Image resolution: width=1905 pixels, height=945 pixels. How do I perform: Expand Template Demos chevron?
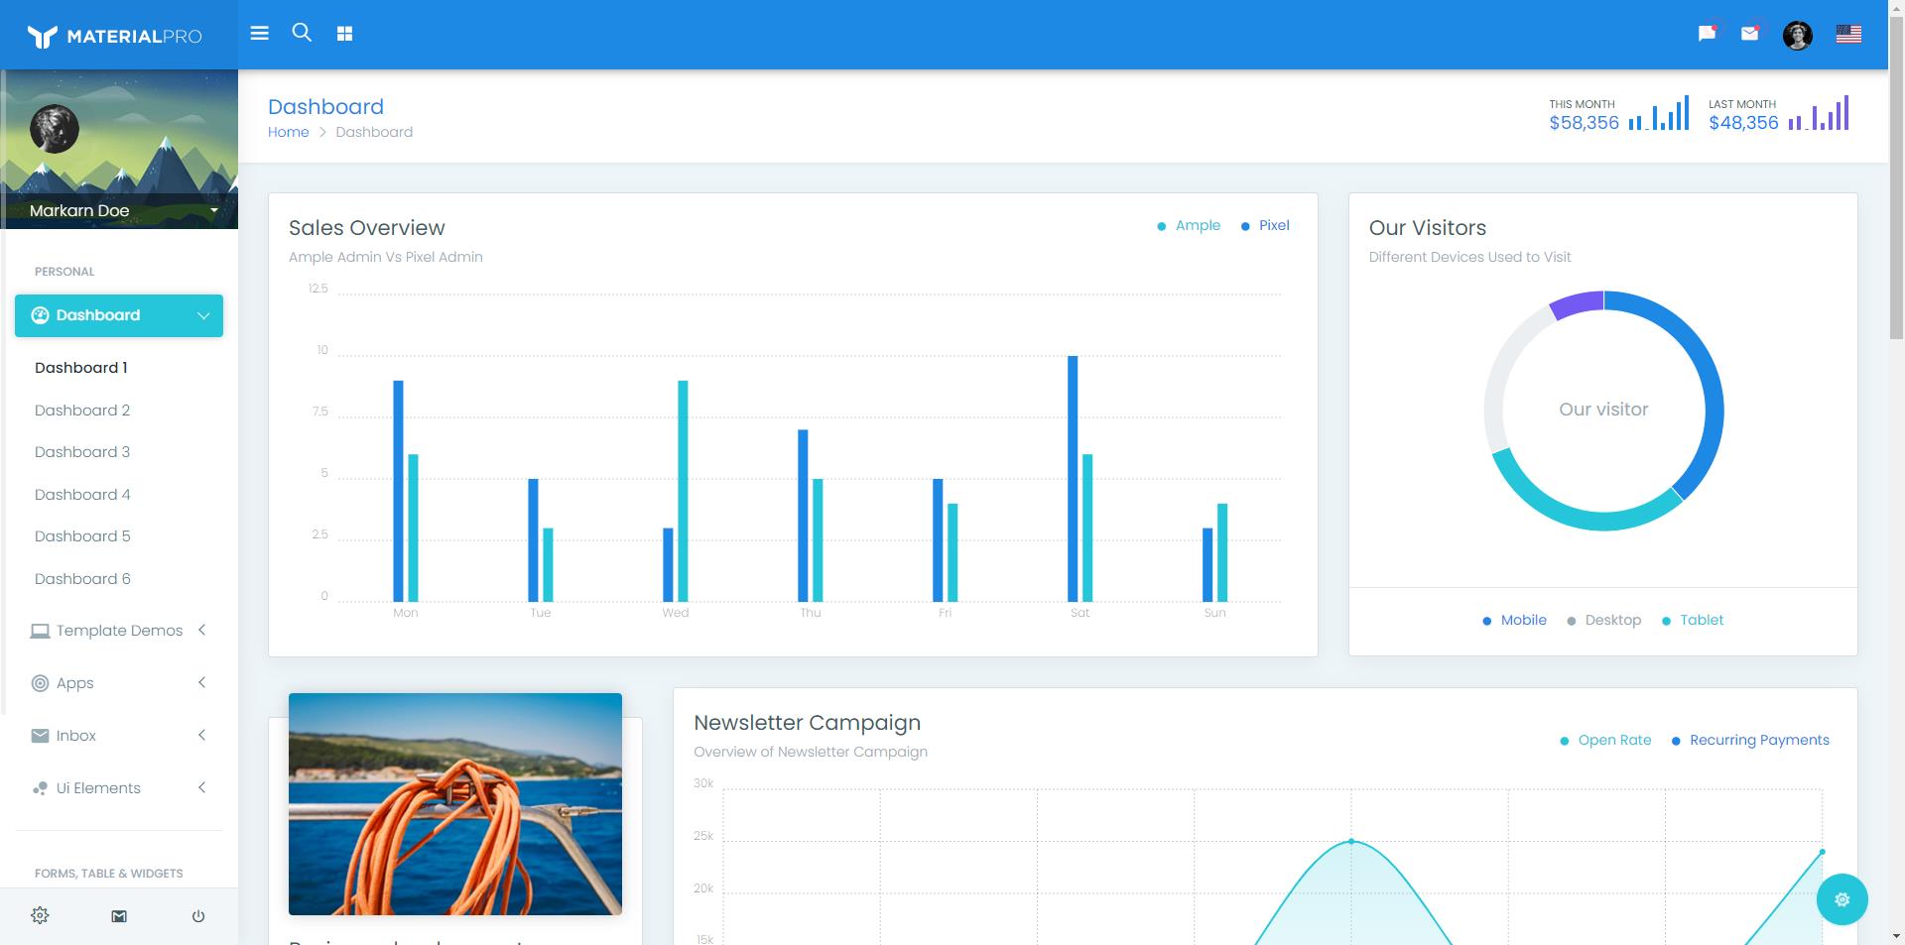point(201,630)
